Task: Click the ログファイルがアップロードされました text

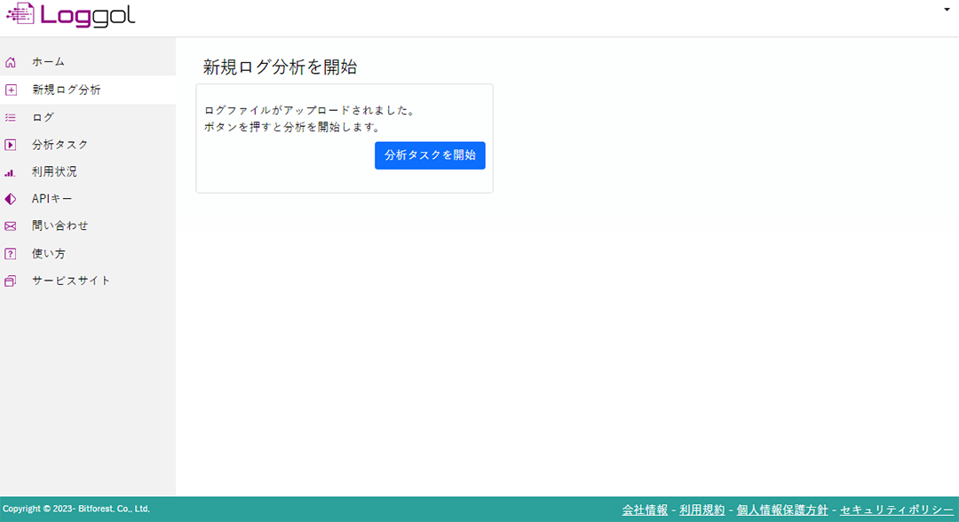Action: 310,111
